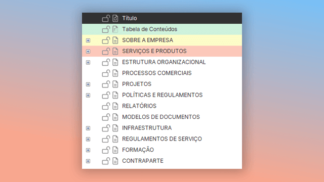
Task: Click document icon beside SERVIÇOS E PRODUTOS
Action: pyautogui.click(x=115, y=51)
